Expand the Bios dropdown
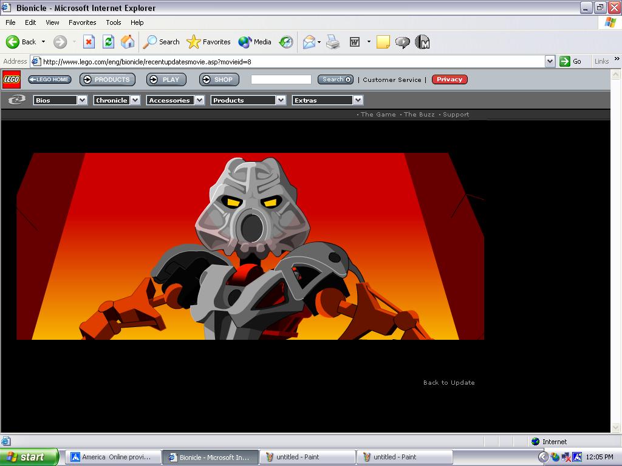Screen dimensions: 622x466 point(82,100)
